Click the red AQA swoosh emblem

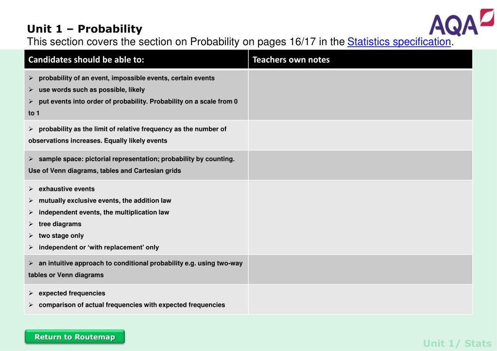coord(487,17)
